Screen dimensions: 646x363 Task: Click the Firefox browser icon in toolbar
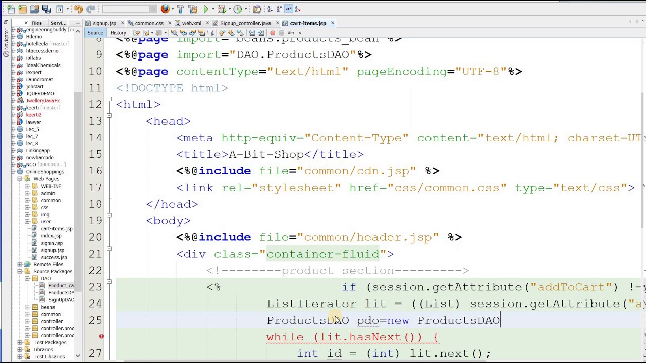165,9
